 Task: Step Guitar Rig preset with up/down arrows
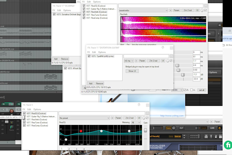pyautogui.click(x=184, y=136)
